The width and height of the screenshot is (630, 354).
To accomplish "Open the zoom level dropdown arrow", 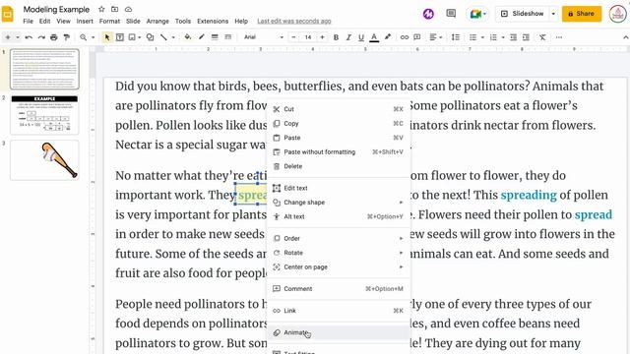I will point(93,37).
